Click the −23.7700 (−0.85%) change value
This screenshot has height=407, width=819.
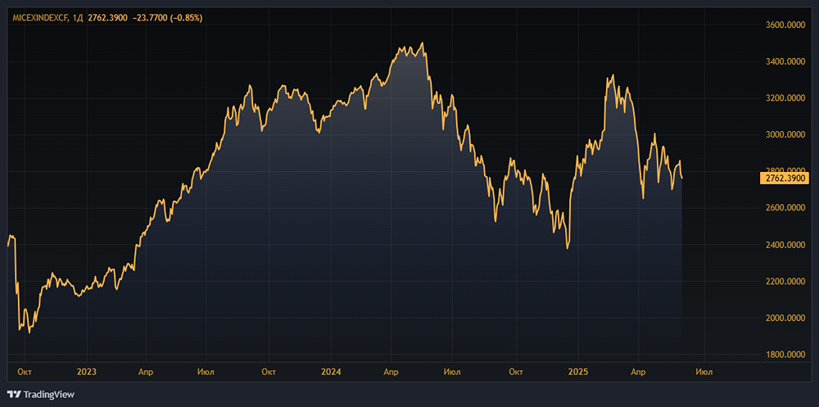coord(166,18)
